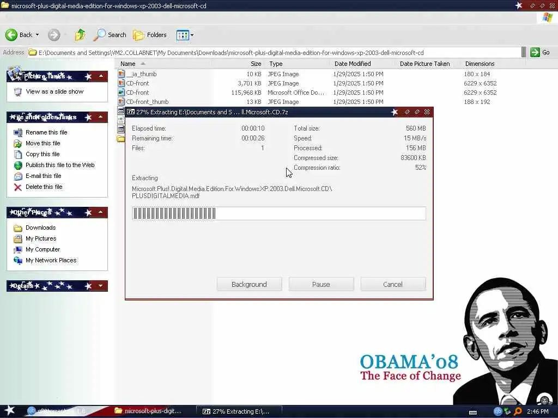The width and height of the screenshot is (558, 418).
Task: Click the star button on Explorer titlebar
Action: [x=519, y=5]
